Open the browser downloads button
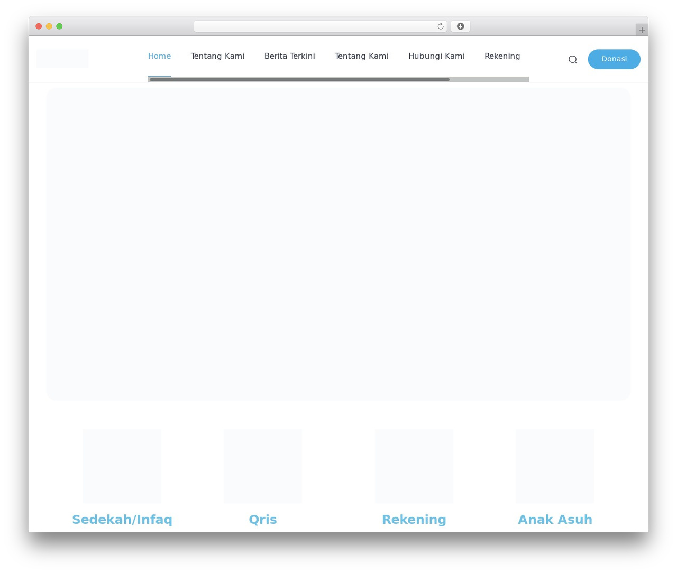 click(x=460, y=26)
